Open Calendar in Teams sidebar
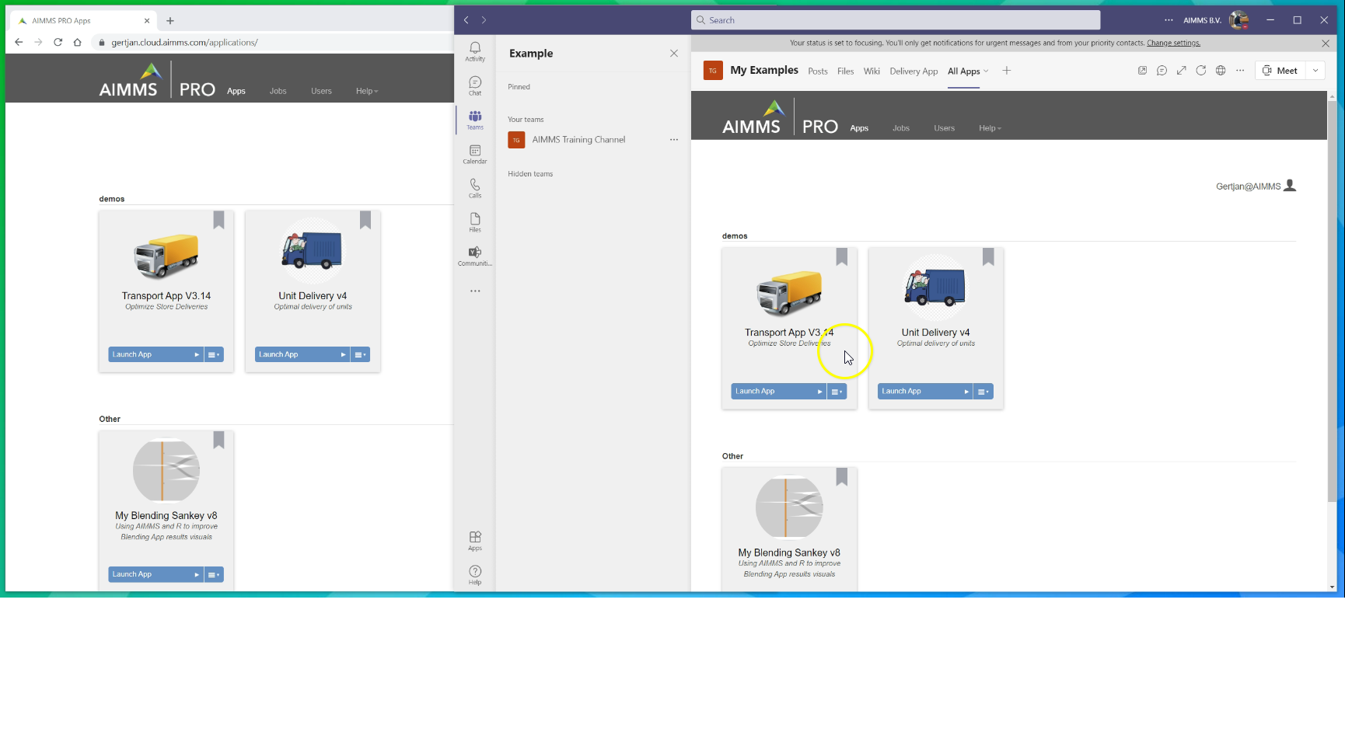Viewport: 1345px width, 732px height. point(475,154)
